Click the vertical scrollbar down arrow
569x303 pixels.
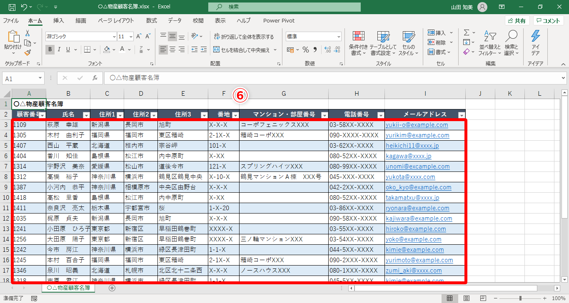pyautogui.click(x=565, y=280)
